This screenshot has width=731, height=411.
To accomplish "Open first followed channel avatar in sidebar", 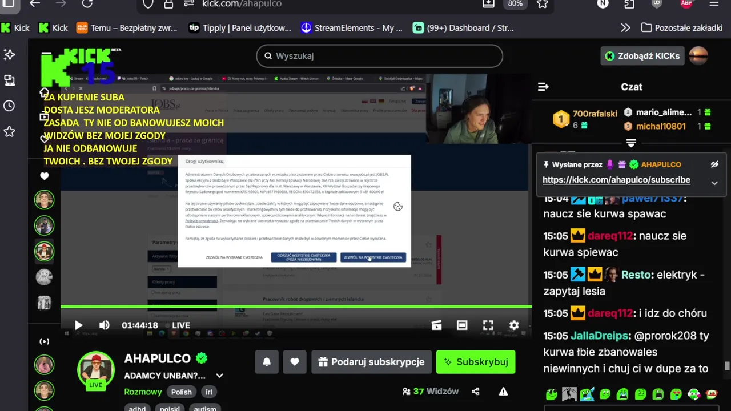I will [44, 200].
